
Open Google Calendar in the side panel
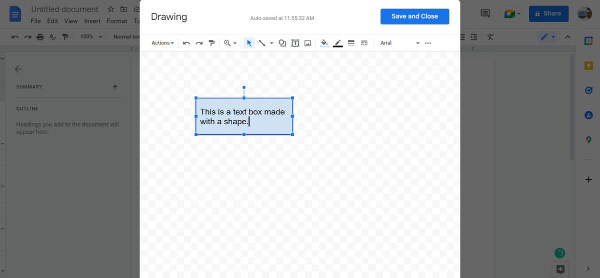click(588, 41)
